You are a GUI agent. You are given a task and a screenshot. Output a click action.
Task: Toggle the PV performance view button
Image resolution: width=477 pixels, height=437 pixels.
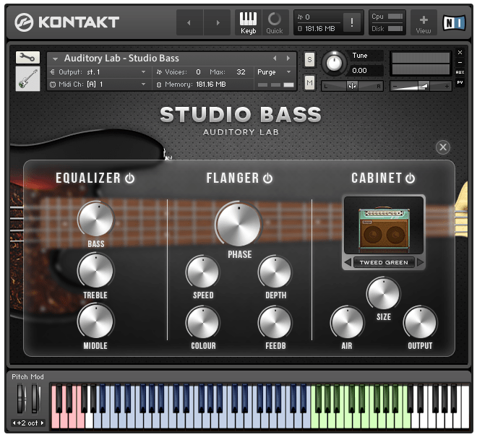pos(460,82)
